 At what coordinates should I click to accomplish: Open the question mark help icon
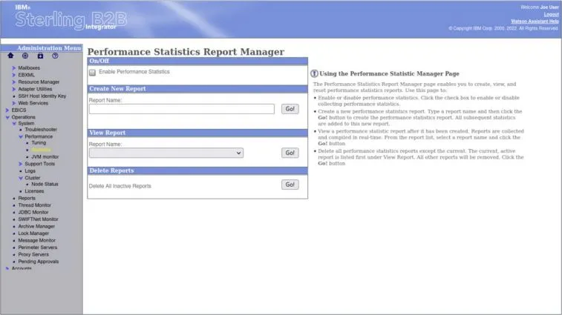[x=55, y=56]
